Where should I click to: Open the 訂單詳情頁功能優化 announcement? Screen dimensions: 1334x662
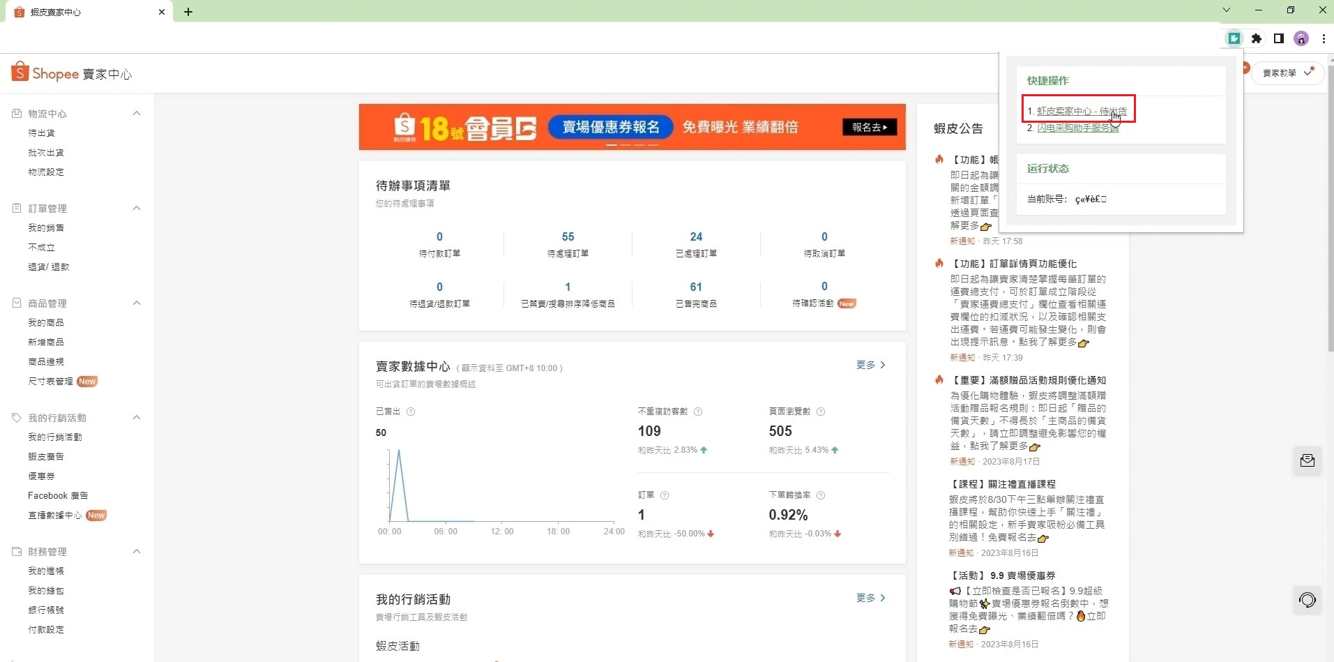pyautogui.click(x=1015, y=264)
